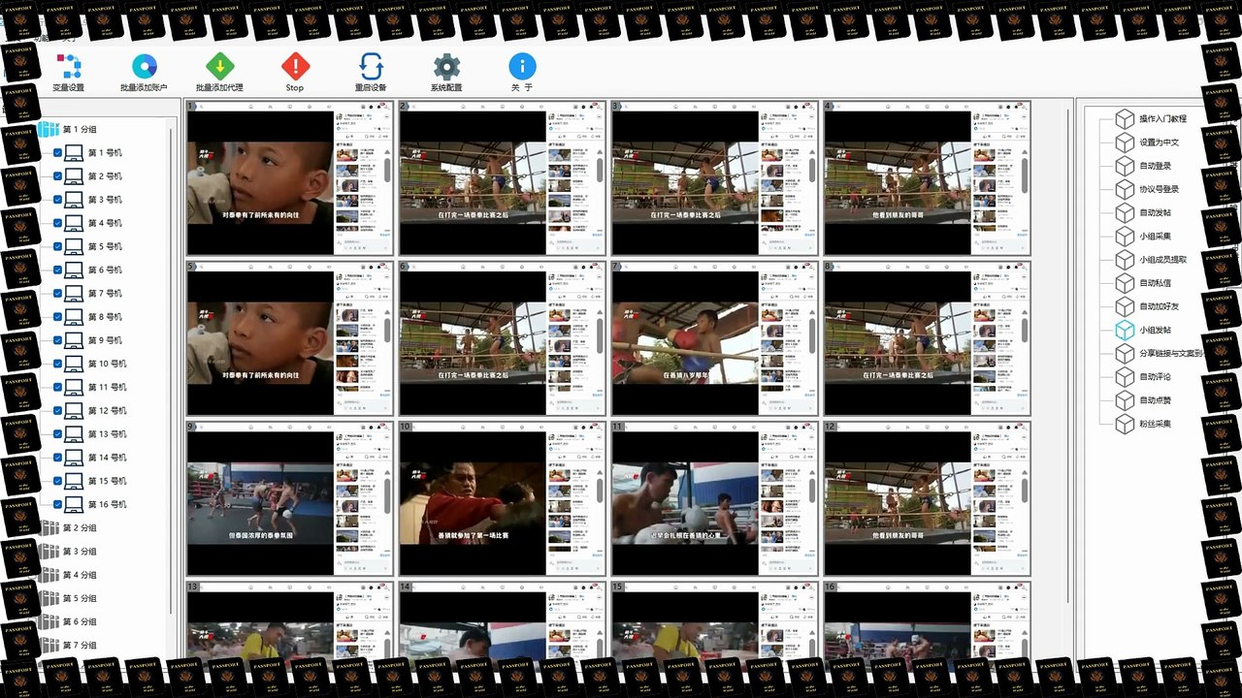Select device screen thumbnail number 7

tap(715, 338)
